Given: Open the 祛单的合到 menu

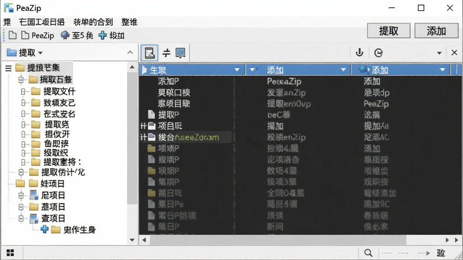Looking at the screenshot, I should pyautogui.click(x=93, y=22).
